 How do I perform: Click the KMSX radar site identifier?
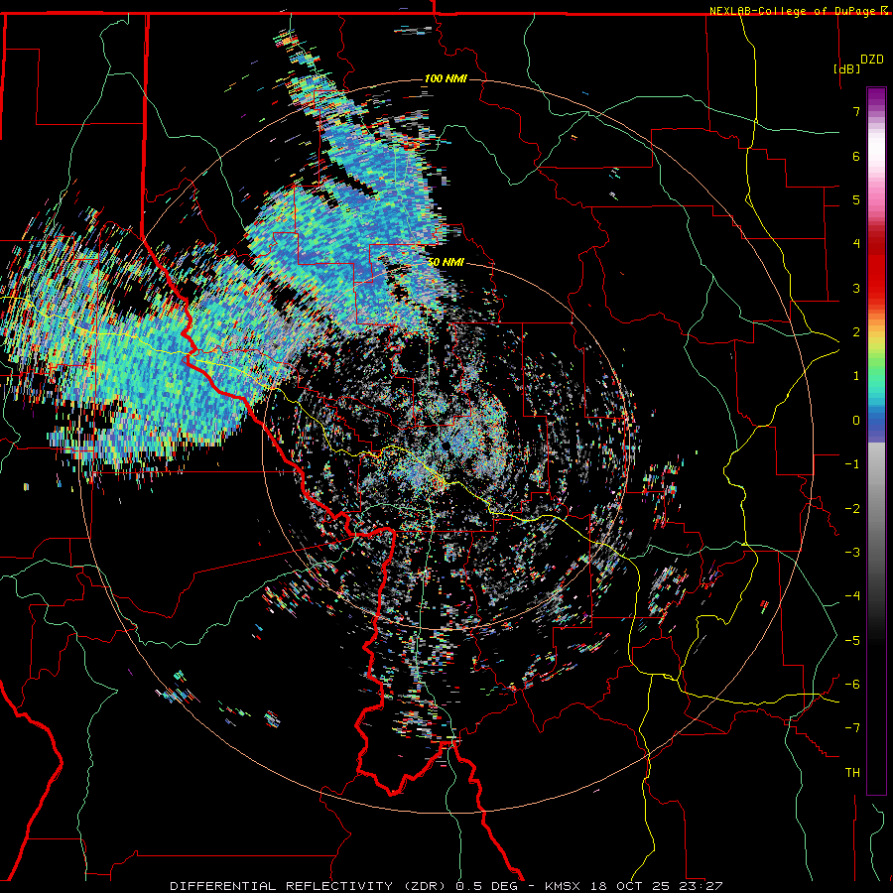tap(564, 886)
